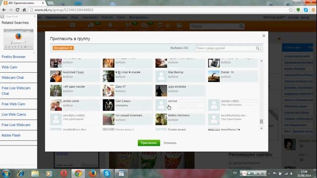Open Firefox Browser related search link

pyautogui.click(x=13, y=57)
